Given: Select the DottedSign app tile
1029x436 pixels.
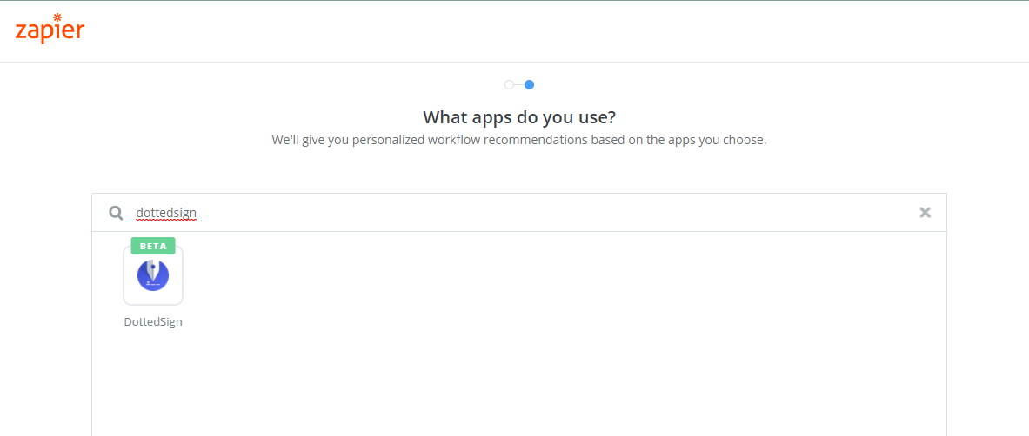Looking at the screenshot, I should point(153,275).
